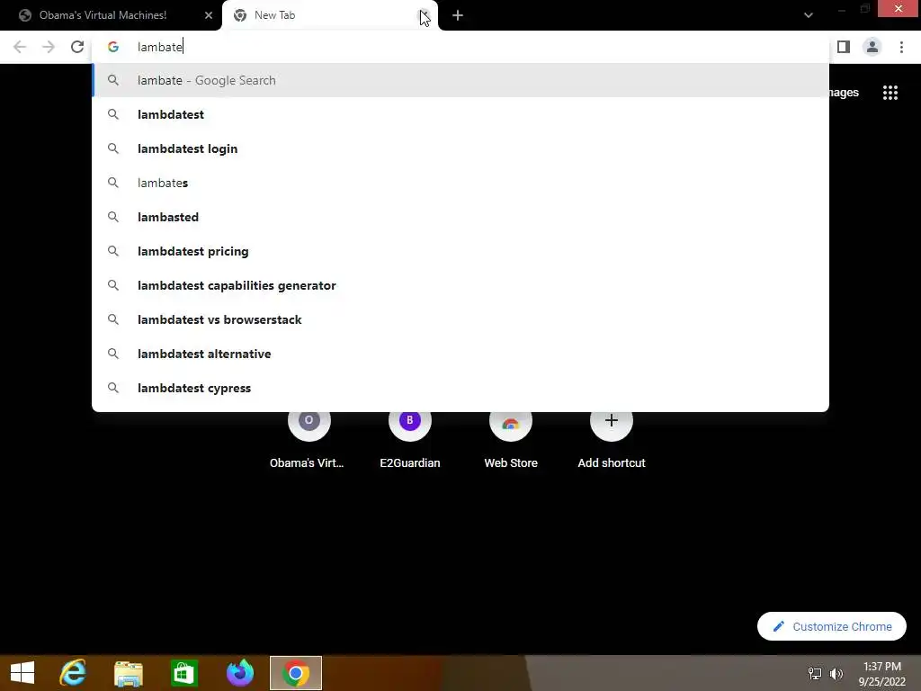
Task: Toggle the side panel icon
Action: (x=844, y=47)
